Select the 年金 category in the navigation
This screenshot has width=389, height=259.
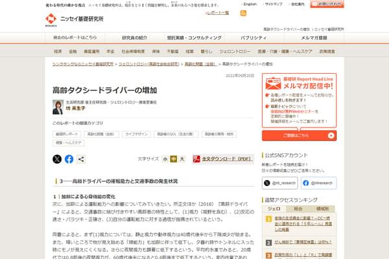[110, 51]
